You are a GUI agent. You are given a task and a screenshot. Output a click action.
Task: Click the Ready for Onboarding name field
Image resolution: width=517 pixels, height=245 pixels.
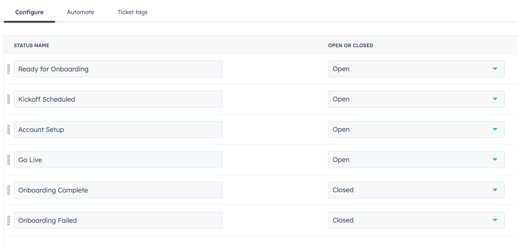[x=118, y=69]
